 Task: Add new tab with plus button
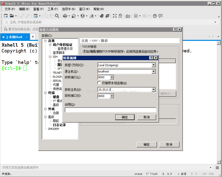(33, 37)
